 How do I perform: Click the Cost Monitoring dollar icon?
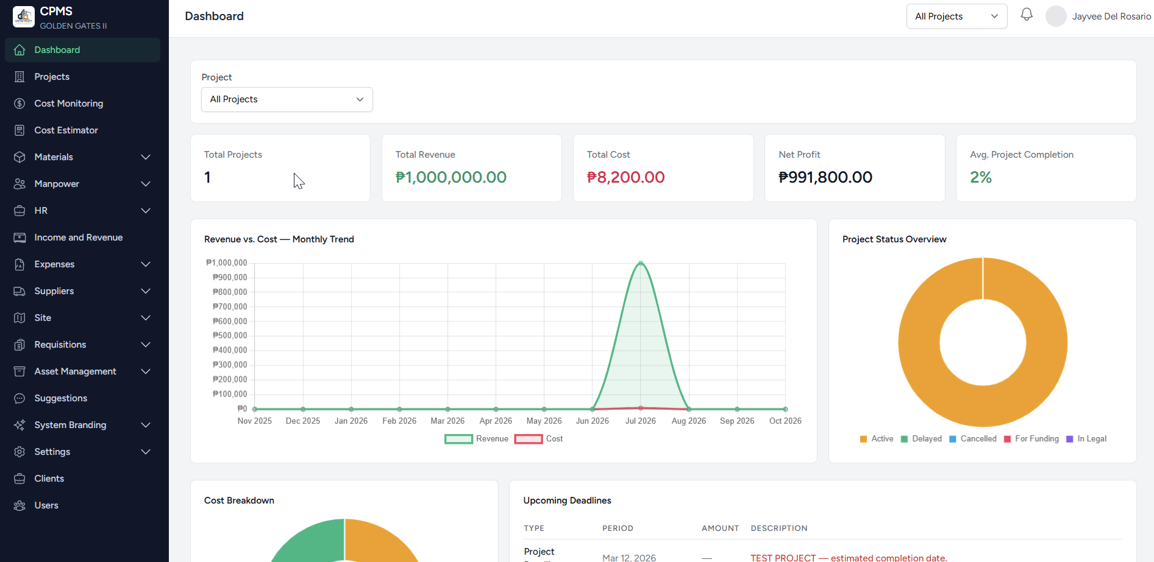coord(20,104)
